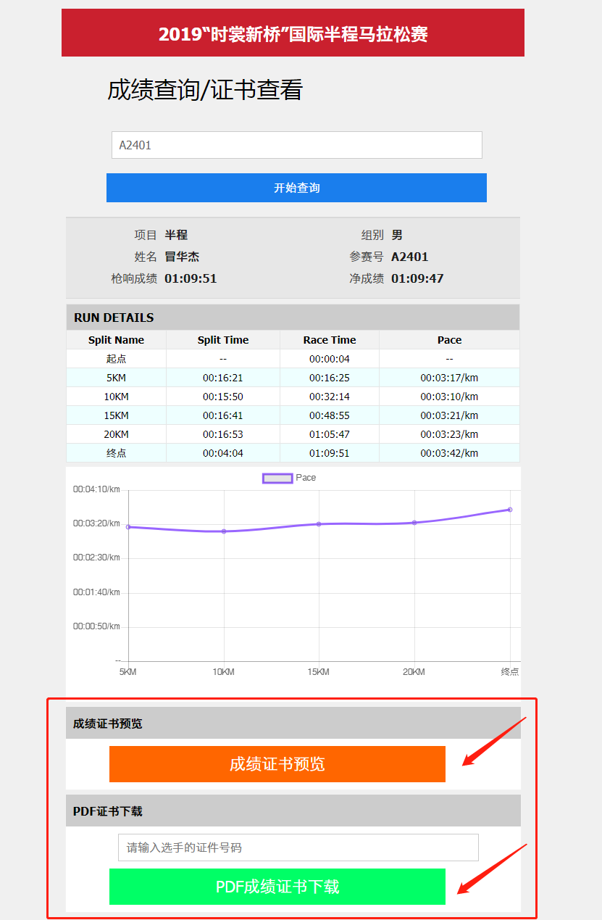Screen dimensions: 602x920
Task: Click the race time 01:09:51 in table
Action: click(x=330, y=453)
